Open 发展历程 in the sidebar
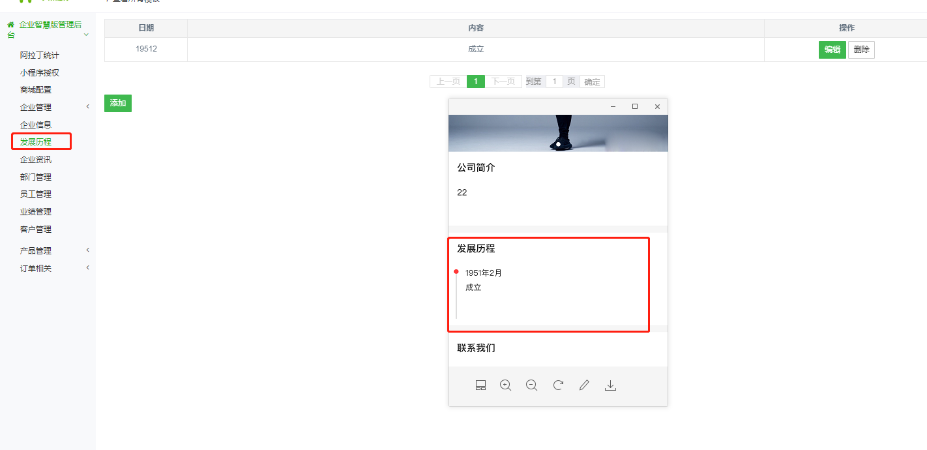Screen dimensions: 927x450 36,142
